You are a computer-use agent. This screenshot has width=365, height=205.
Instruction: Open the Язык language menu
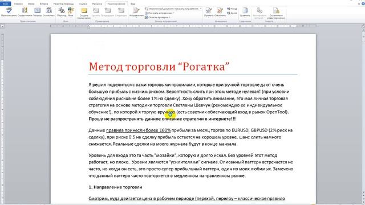71,13
